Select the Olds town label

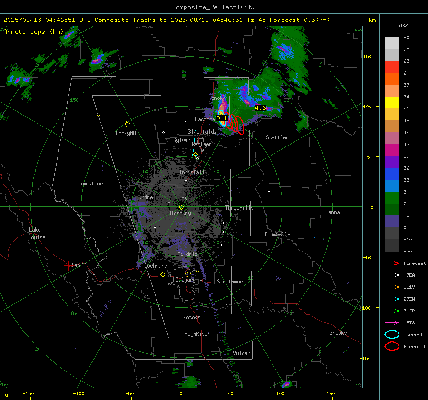pos(181,198)
